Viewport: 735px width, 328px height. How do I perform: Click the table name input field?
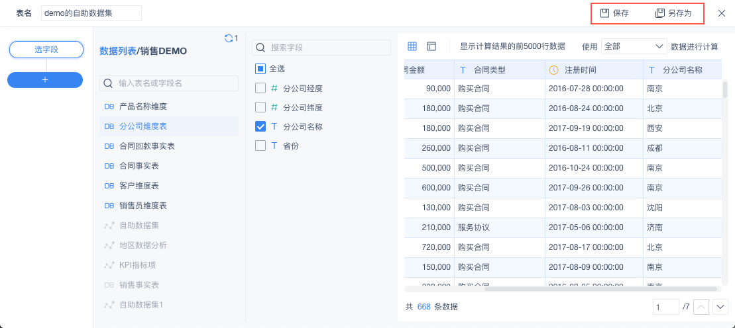[91, 13]
